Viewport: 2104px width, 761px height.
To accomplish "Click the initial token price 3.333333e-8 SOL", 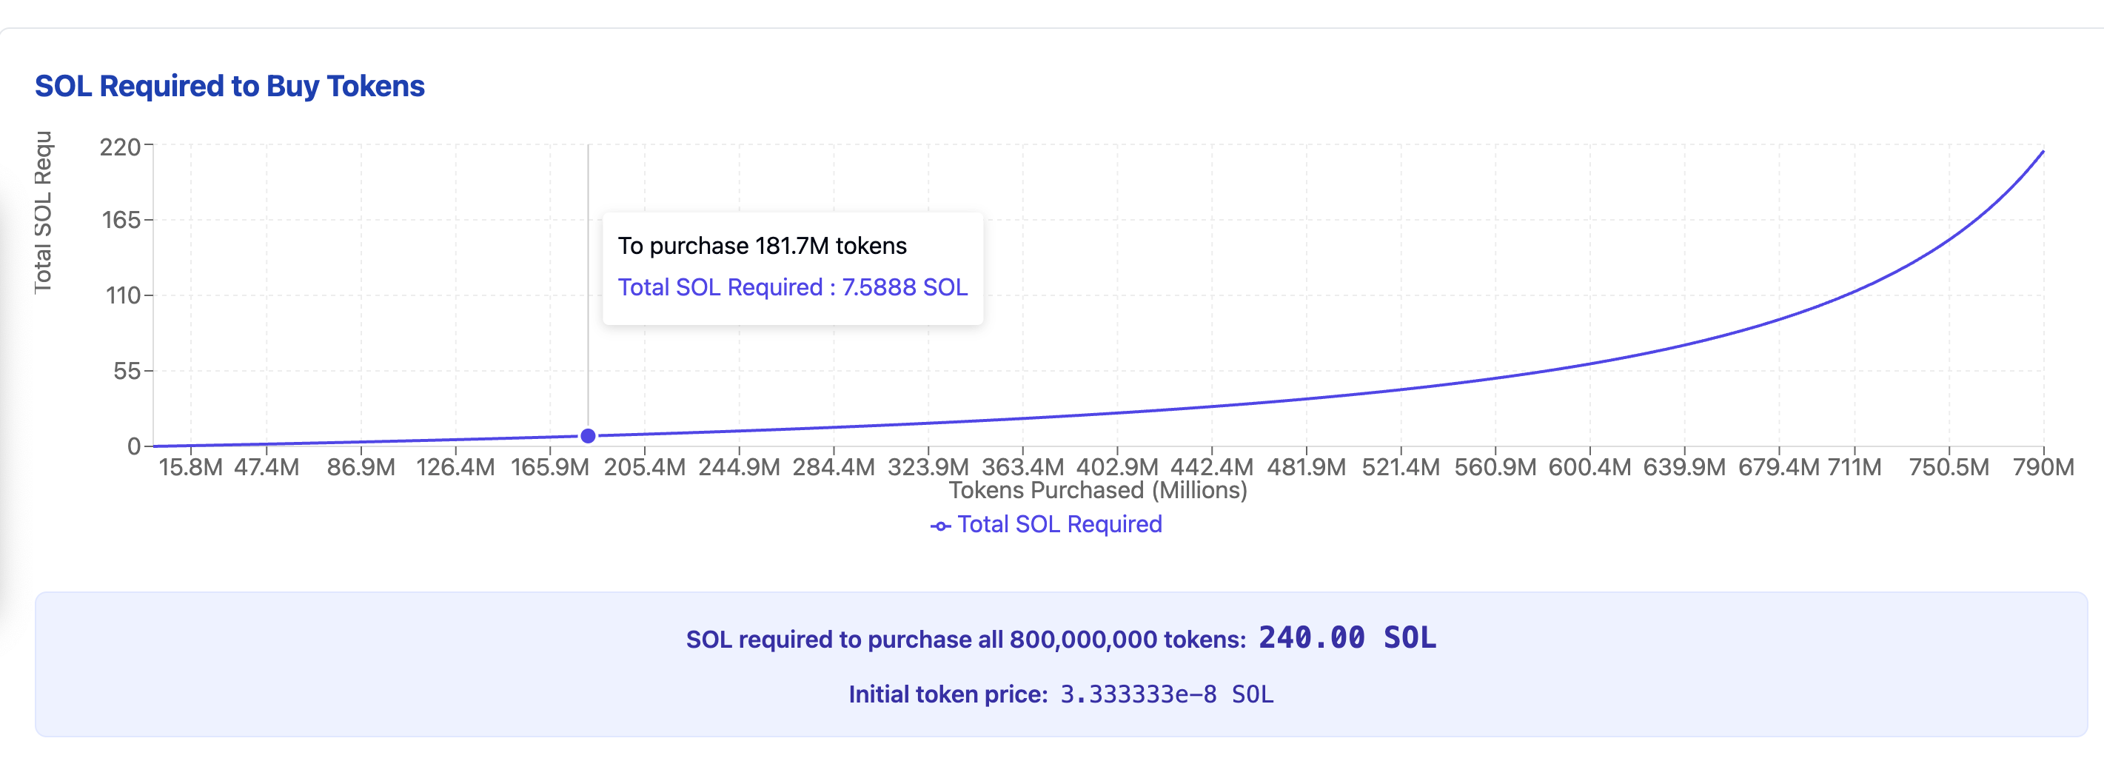I will pos(1165,694).
